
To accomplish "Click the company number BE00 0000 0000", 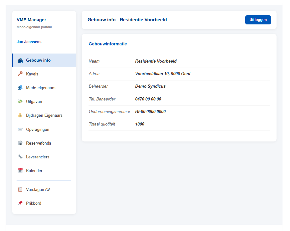I will 150,111.
